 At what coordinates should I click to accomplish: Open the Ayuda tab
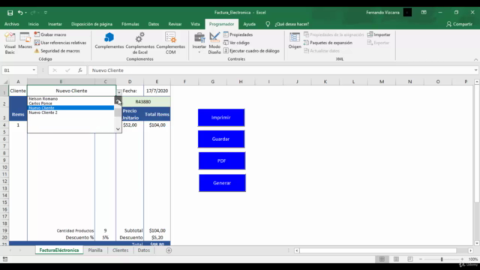click(x=249, y=24)
